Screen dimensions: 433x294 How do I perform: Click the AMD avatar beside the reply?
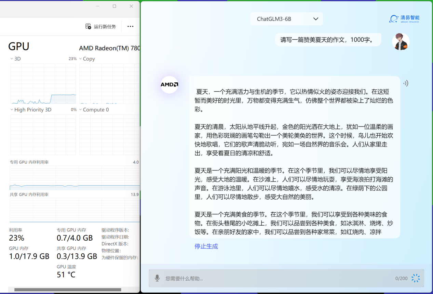(169, 85)
